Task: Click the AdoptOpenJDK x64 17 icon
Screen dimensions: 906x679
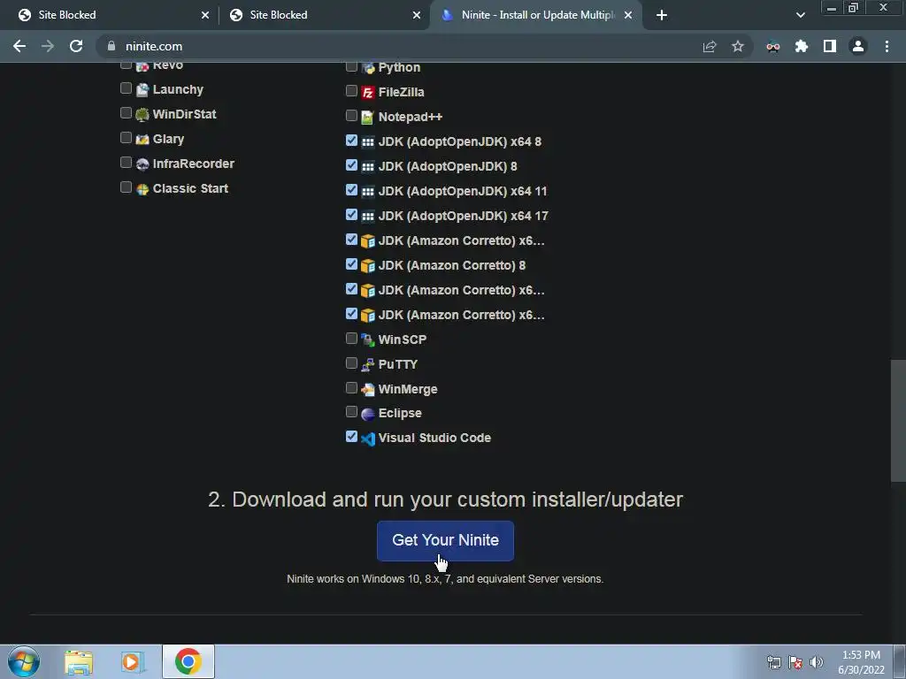Action: (x=368, y=217)
